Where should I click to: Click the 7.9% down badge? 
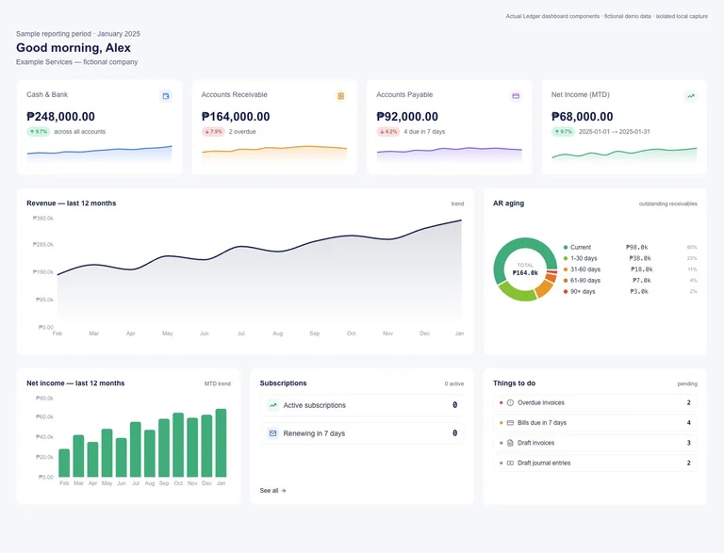tap(213, 132)
